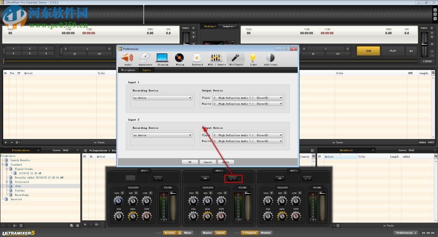
Task: Click Cancel in Preferences dialog
Action: click(208, 162)
